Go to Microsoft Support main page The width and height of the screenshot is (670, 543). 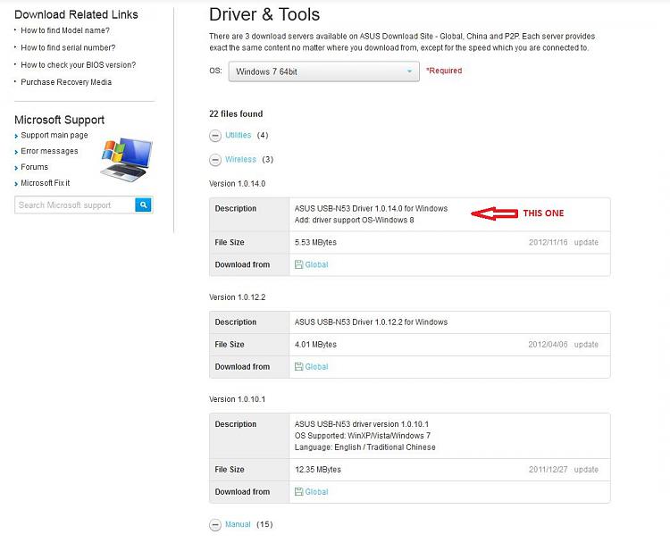click(x=54, y=135)
